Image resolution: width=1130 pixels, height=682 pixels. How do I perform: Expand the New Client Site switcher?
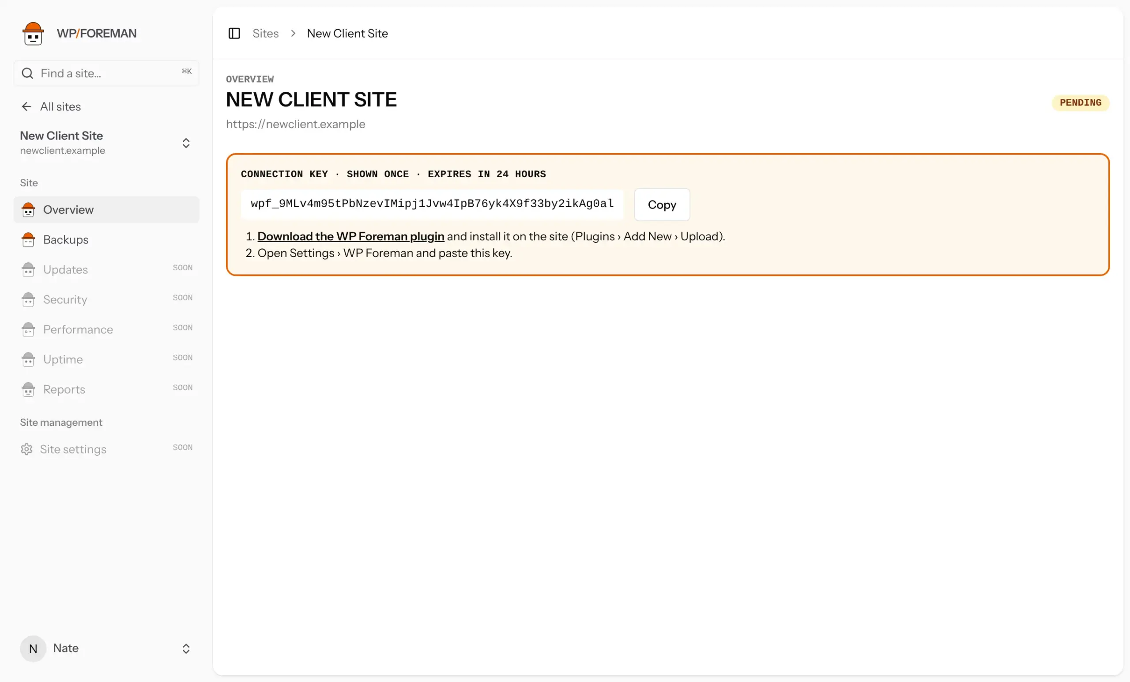186,143
